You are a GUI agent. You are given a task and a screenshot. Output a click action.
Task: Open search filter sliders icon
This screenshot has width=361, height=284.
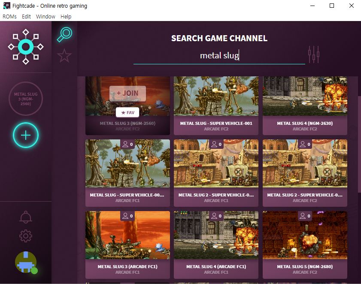314,54
